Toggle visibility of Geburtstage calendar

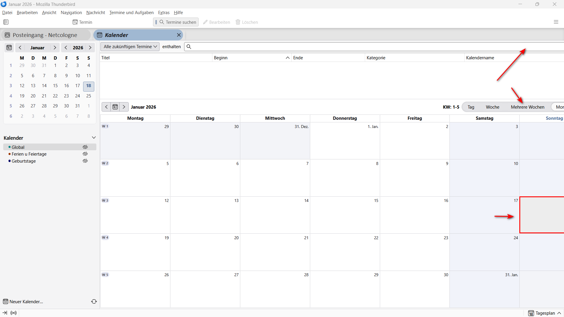(x=85, y=161)
